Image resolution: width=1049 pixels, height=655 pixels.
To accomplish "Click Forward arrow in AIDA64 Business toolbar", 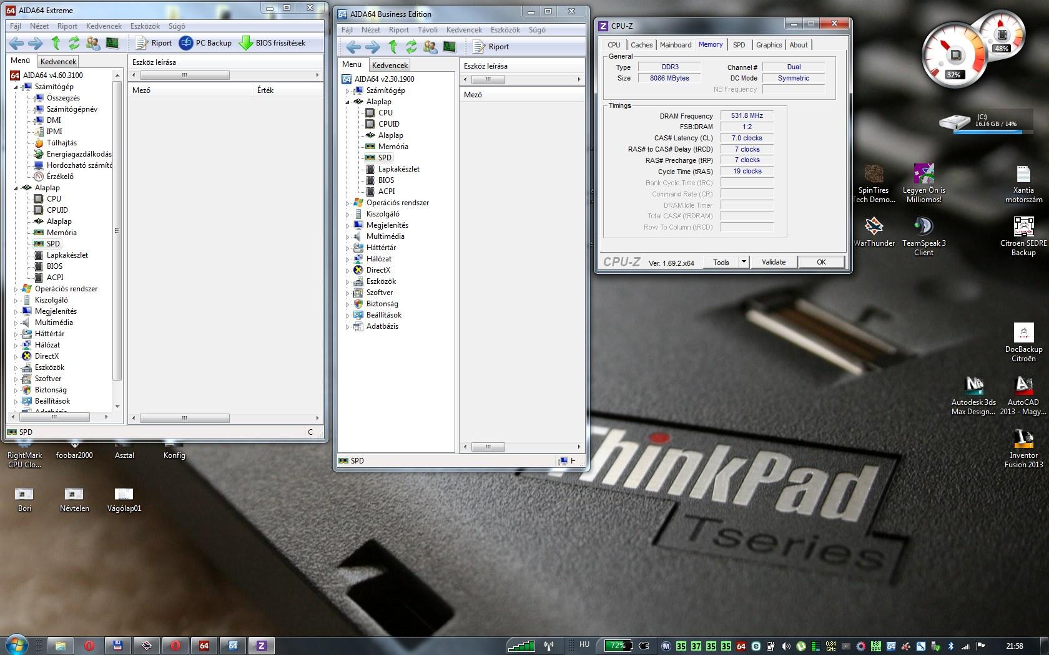I will 373,47.
